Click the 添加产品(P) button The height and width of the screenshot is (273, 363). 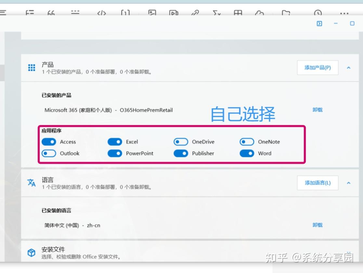click(x=318, y=68)
